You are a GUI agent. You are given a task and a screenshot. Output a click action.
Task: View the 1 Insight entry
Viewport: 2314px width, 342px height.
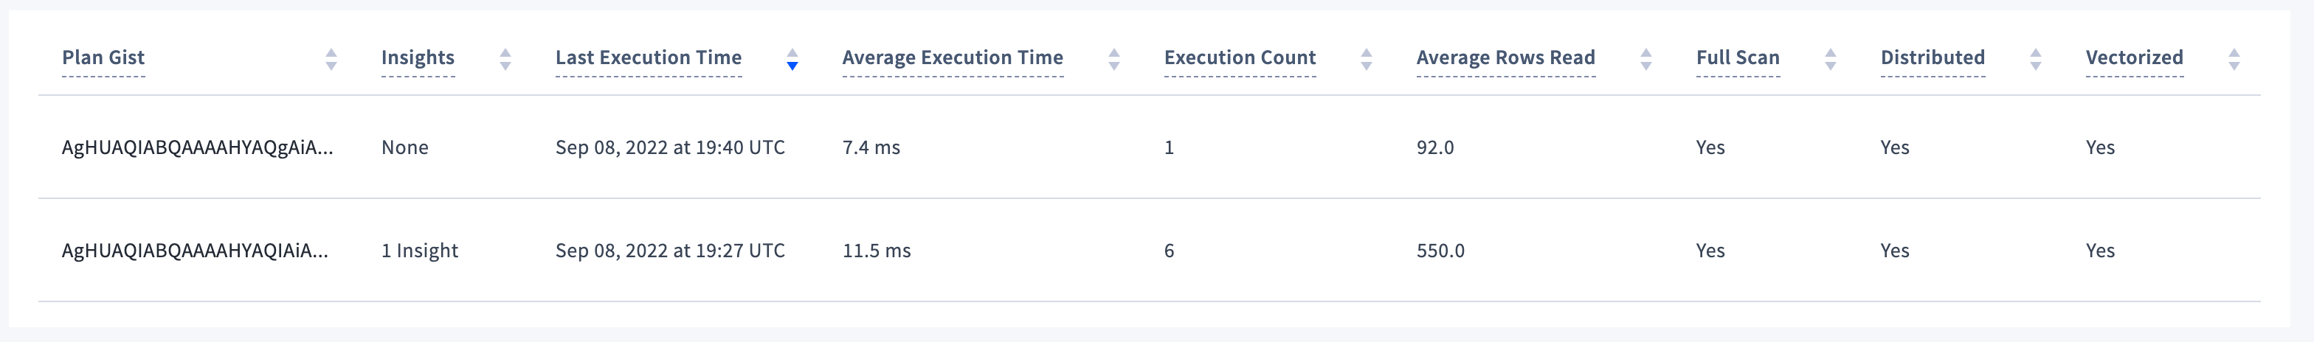[x=420, y=251]
